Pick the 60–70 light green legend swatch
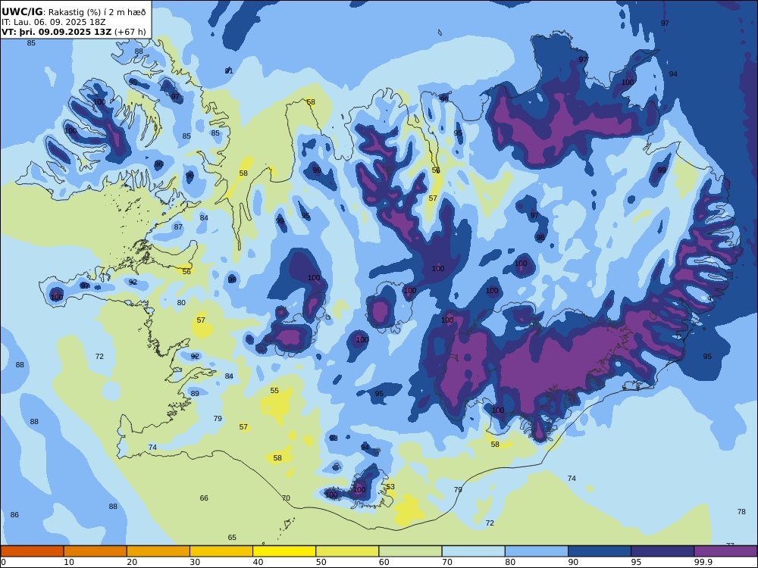Image resolution: width=758 pixels, height=568 pixels. pyautogui.click(x=410, y=551)
